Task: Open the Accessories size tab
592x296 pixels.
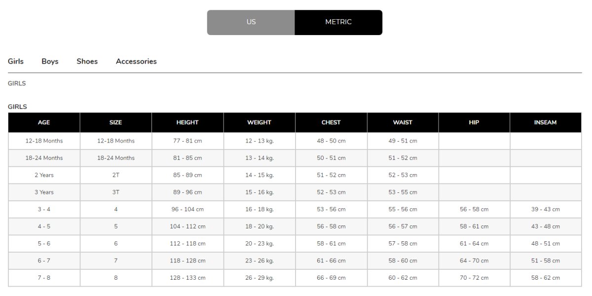Action: pos(136,61)
